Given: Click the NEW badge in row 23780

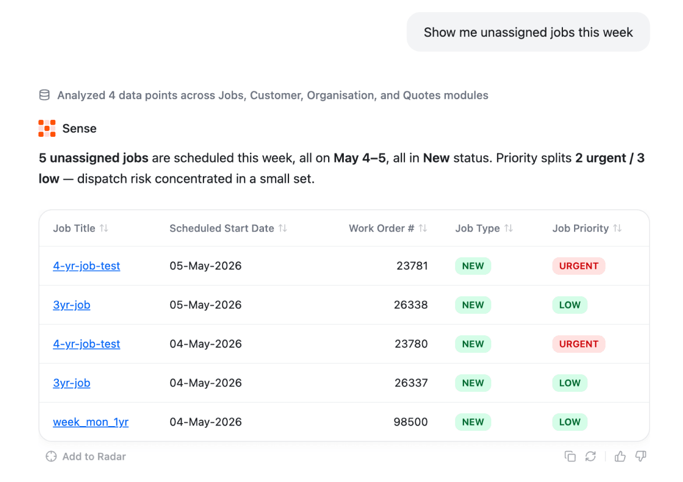Looking at the screenshot, I should [x=473, y=344].
